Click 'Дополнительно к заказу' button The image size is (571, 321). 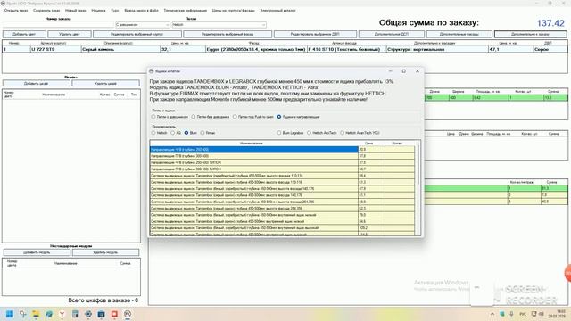(x=531, y=34)
